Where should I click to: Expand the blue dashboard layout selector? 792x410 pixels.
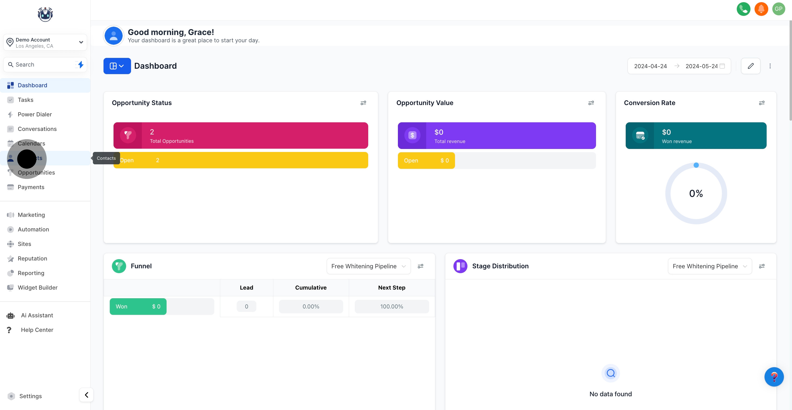pyautogui.click(x=117, y=66)
